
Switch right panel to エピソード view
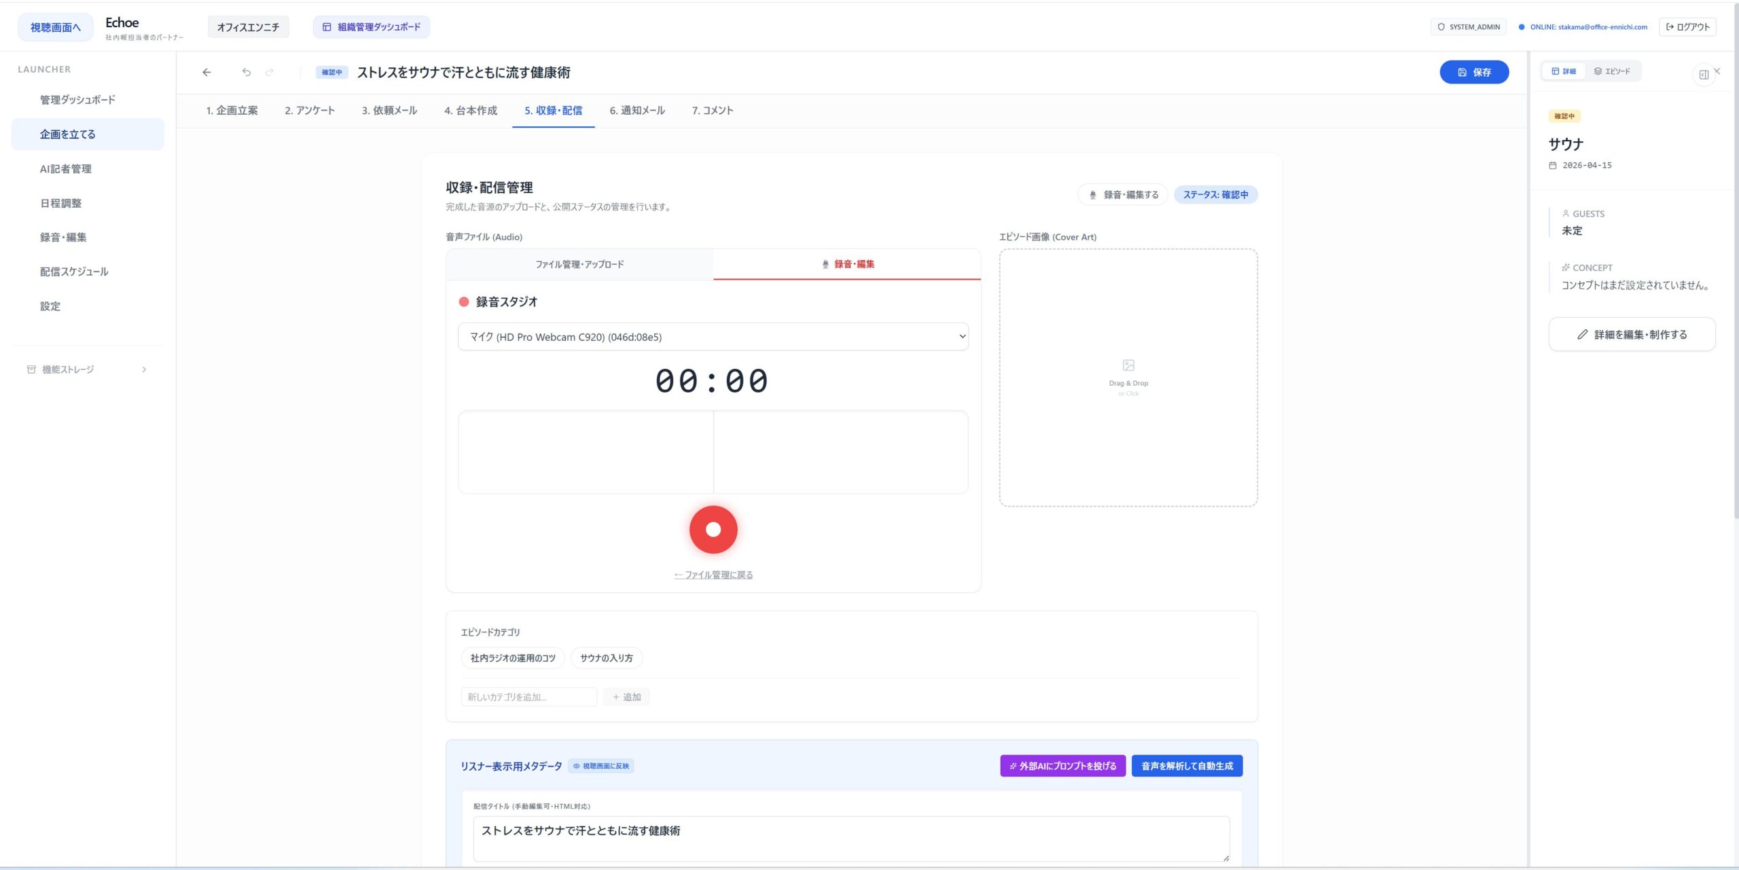point(1612,71)
